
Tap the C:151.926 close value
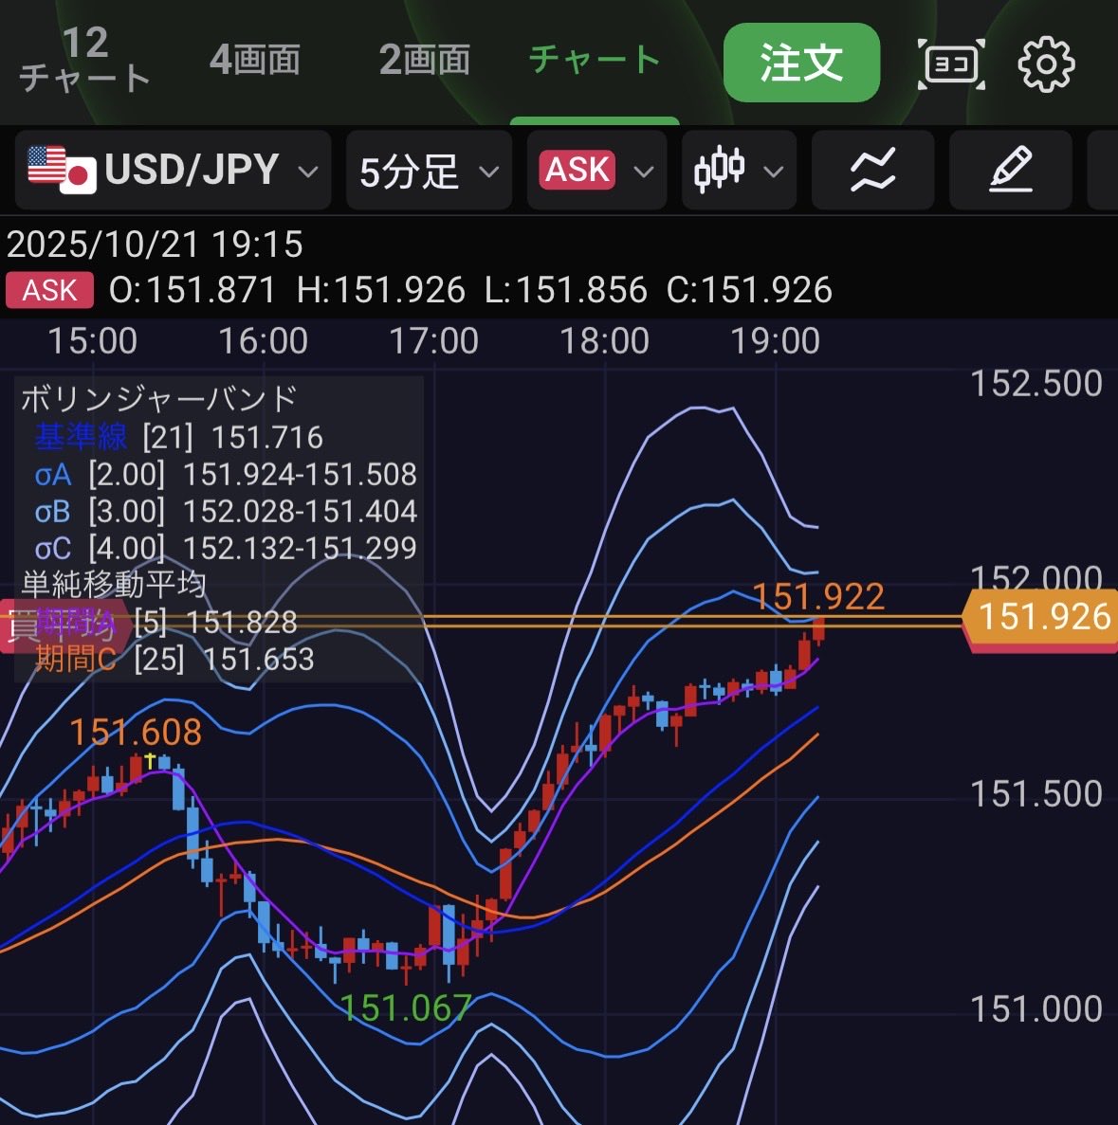[749, 291]
